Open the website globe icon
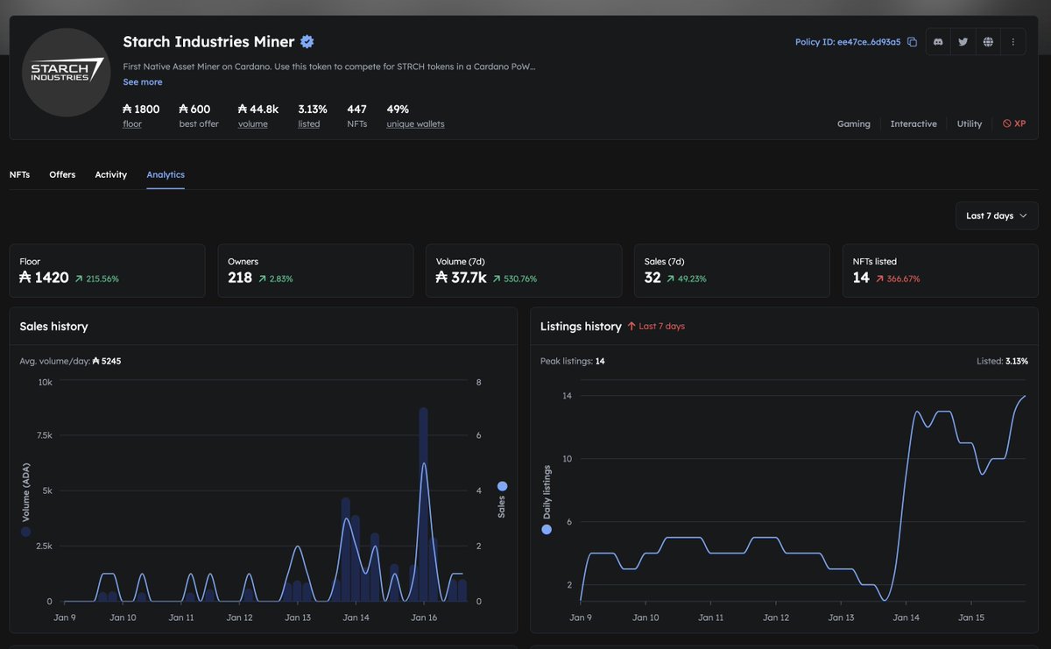Image resolution: width=1051 pixels, height=649 pixels. 988,42
